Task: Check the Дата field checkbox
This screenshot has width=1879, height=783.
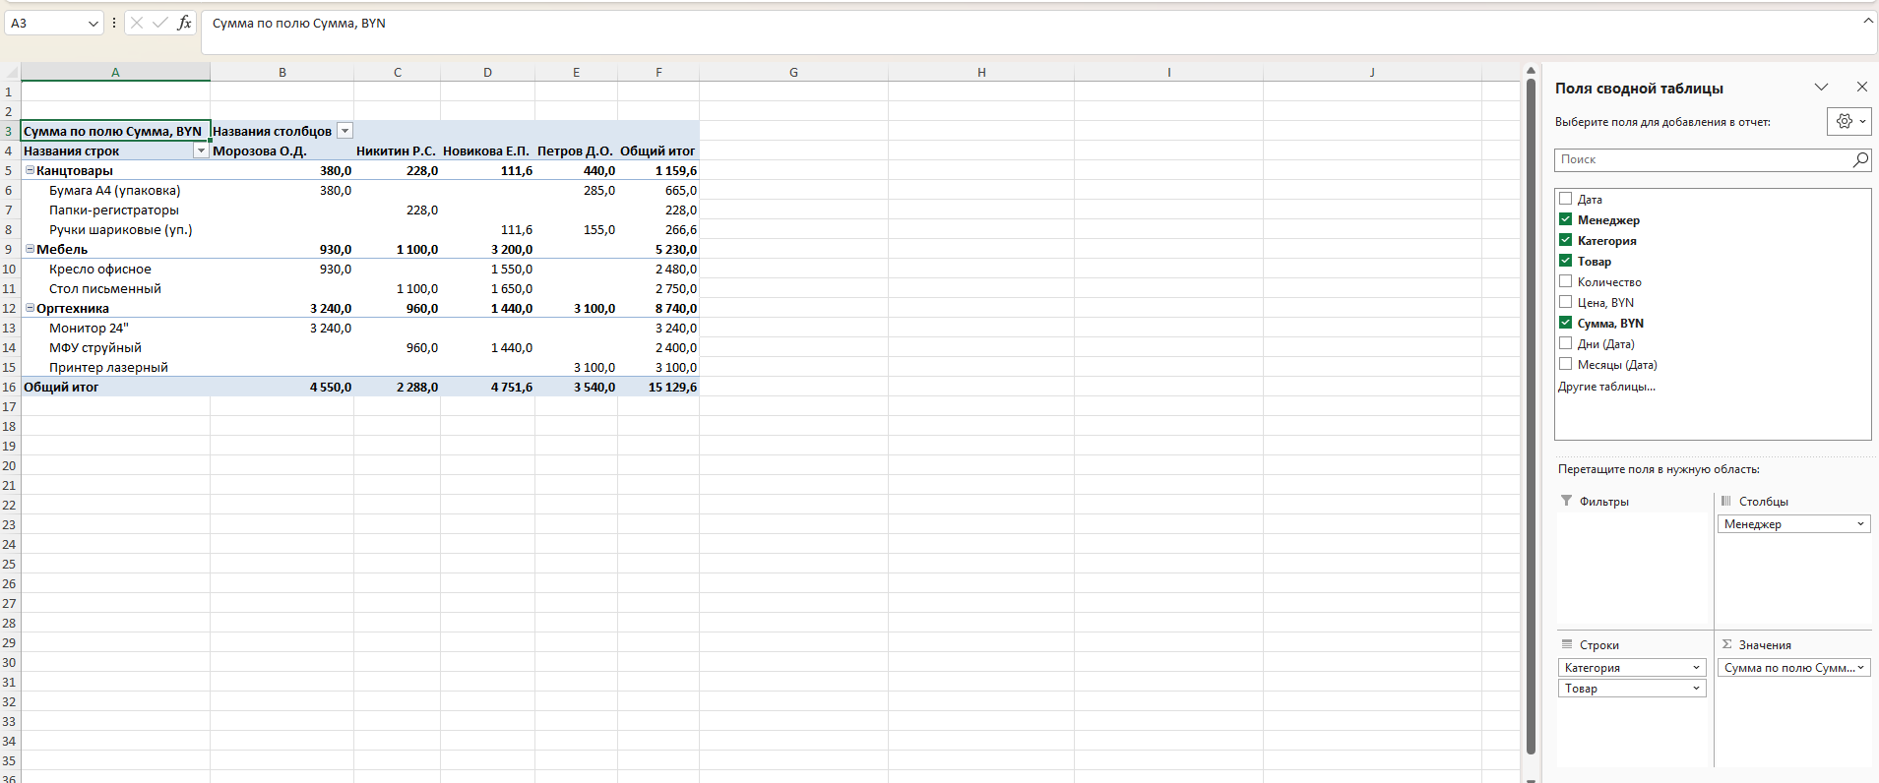Action: (x=1565, y=199)
